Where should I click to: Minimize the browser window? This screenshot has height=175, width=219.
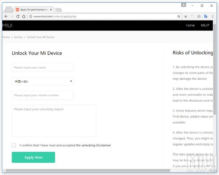193,5
